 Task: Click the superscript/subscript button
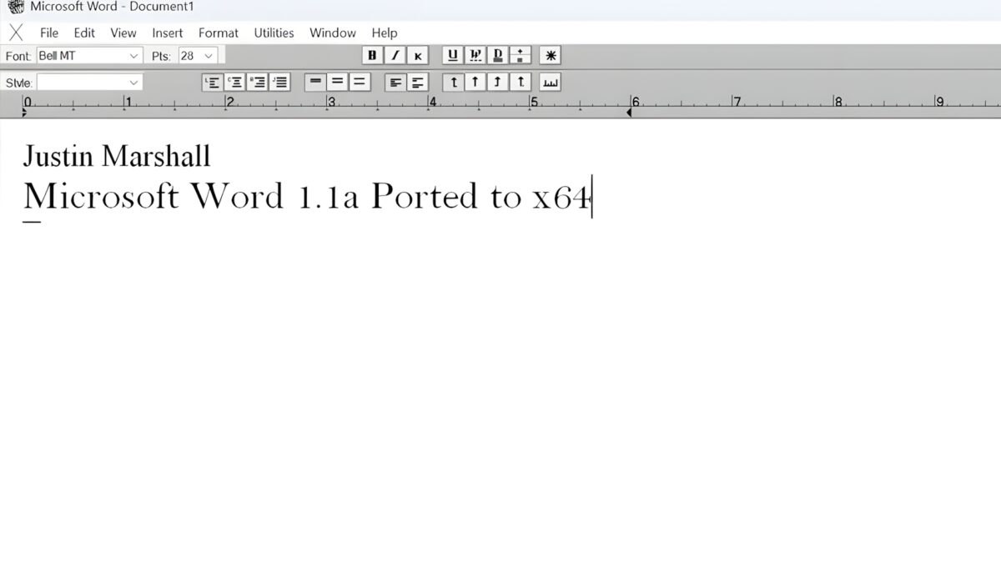tap(521, 56)
